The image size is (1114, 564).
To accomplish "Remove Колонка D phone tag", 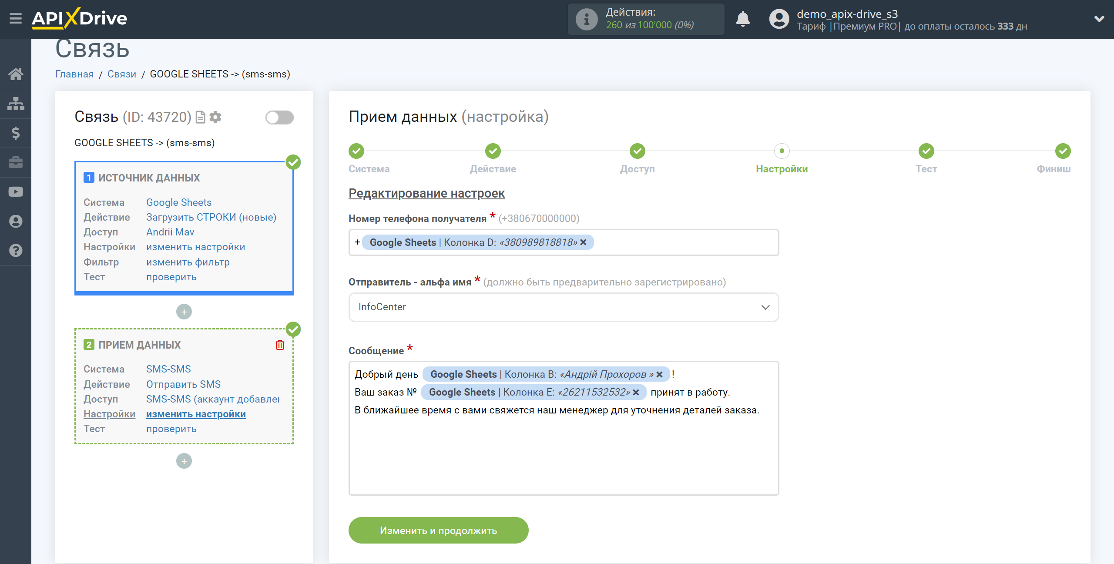I will click(584, 242).
